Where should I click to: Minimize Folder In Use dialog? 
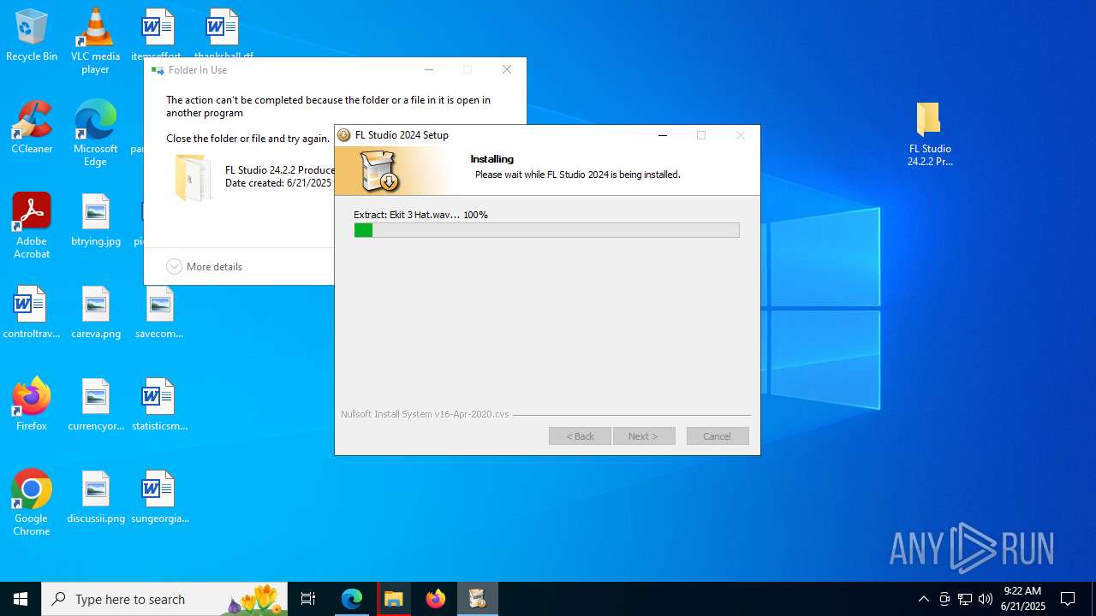pyautogui.click(x=429, y=70)
